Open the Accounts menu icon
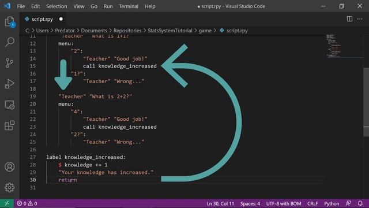 tap(9, 167)
